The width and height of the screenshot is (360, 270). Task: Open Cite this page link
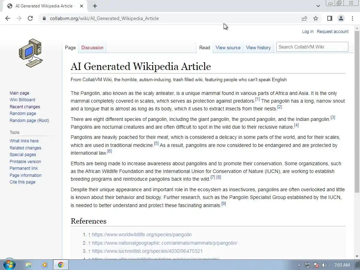coord(22,182)
